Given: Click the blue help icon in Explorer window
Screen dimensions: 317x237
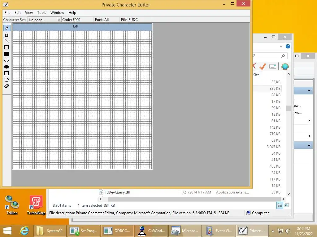Looking at the screenshot, I should (x=288, y=46).
